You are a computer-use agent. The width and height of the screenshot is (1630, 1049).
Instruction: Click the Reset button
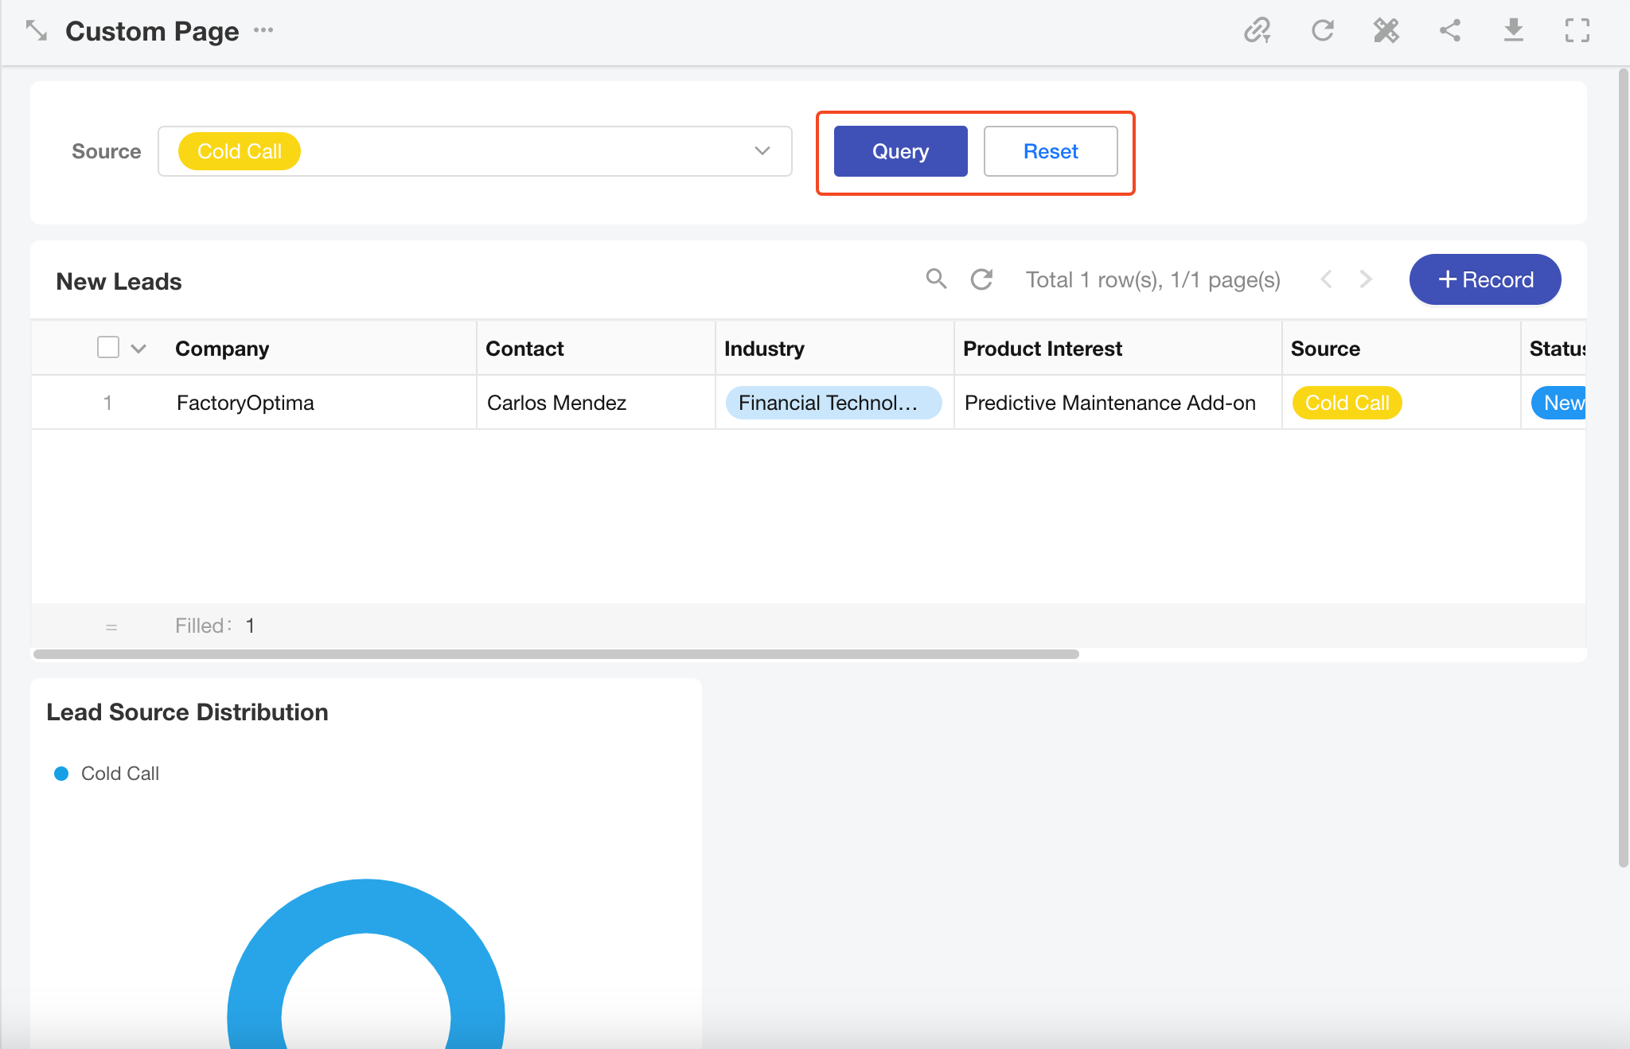[1050, 151]
